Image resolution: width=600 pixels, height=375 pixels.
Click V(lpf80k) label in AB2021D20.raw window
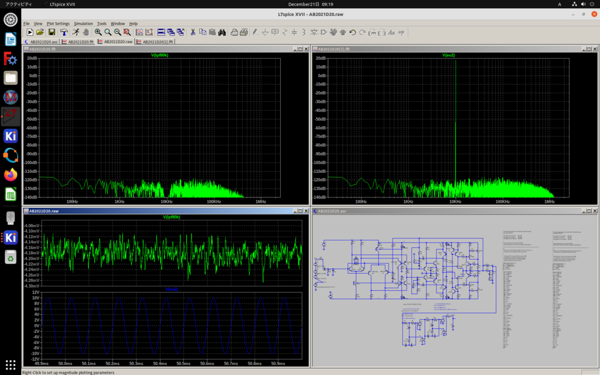[x=172, y=217]
